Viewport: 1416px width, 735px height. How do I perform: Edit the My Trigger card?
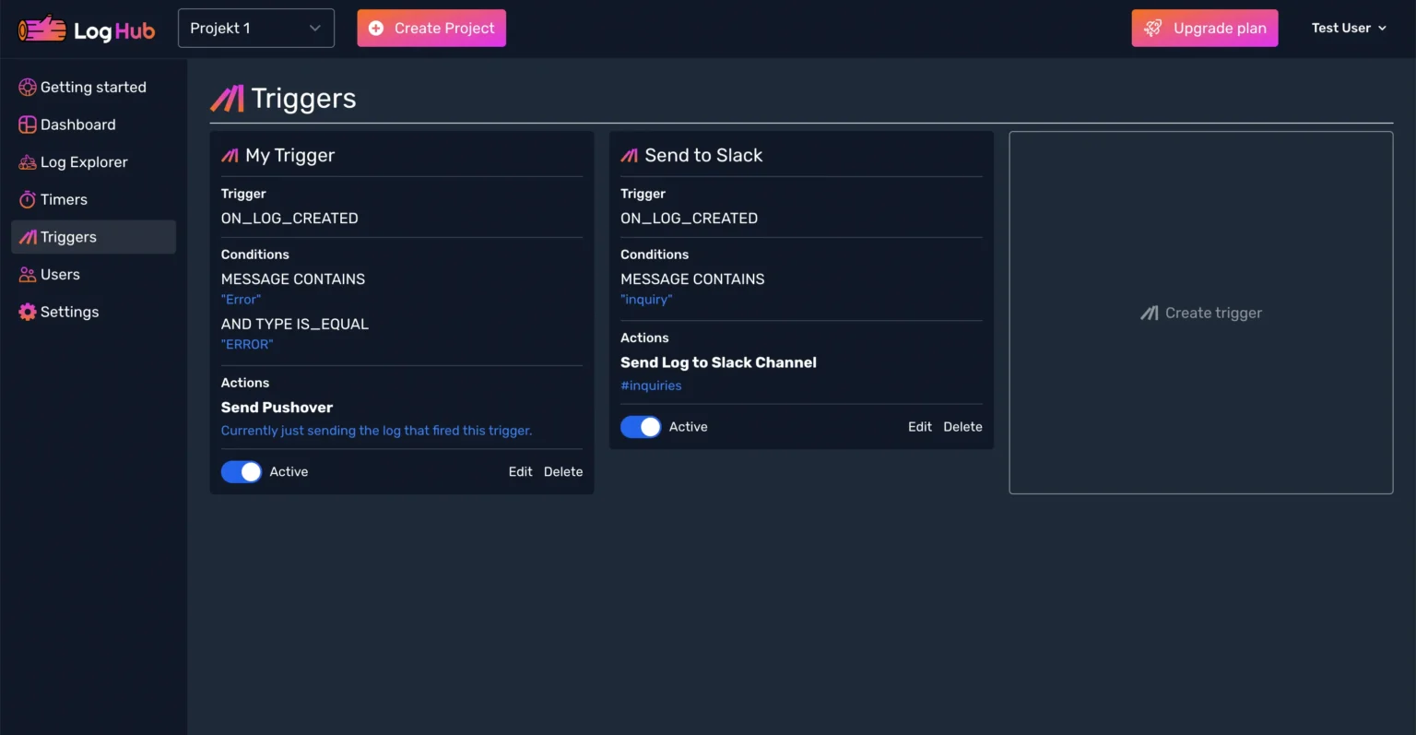pos(520,472)
